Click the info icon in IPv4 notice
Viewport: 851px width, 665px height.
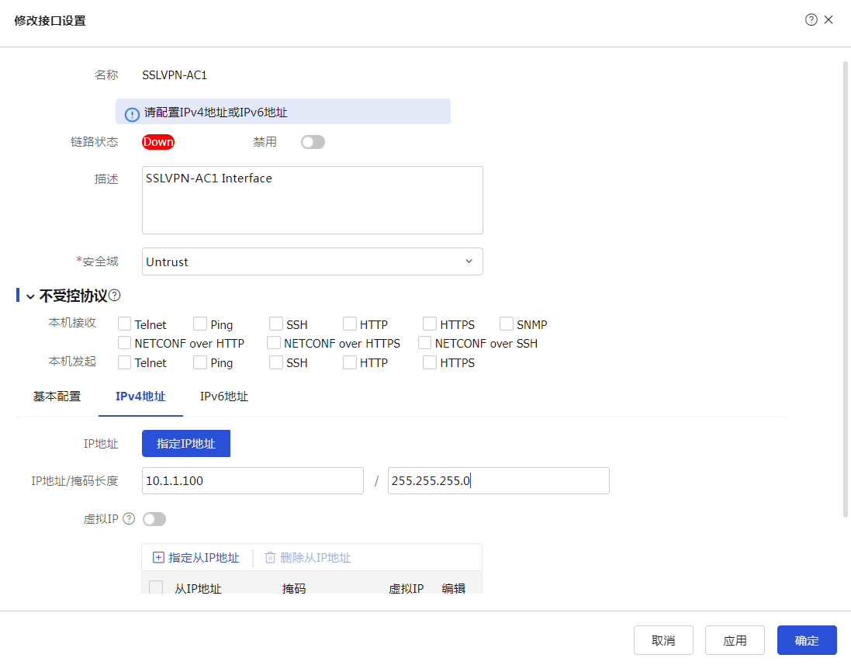pyautogui.click(x=132, y=113)
